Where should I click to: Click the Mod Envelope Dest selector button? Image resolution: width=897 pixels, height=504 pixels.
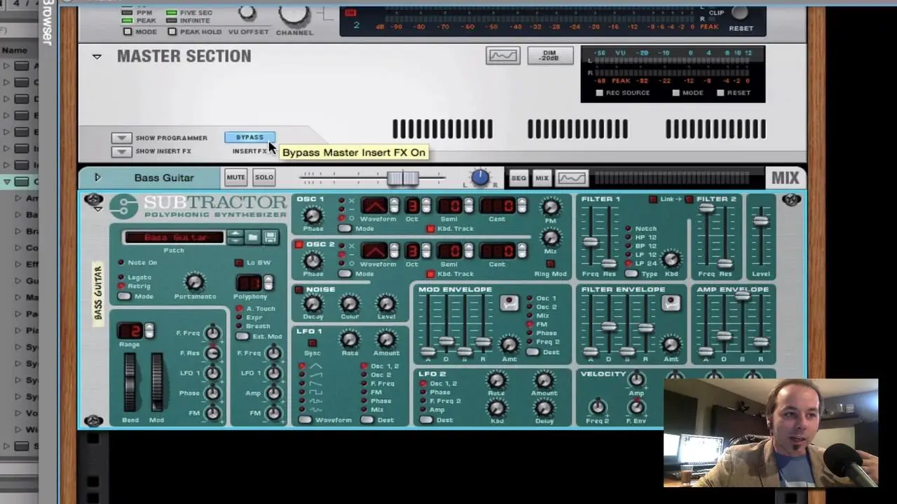click(533, 352)
